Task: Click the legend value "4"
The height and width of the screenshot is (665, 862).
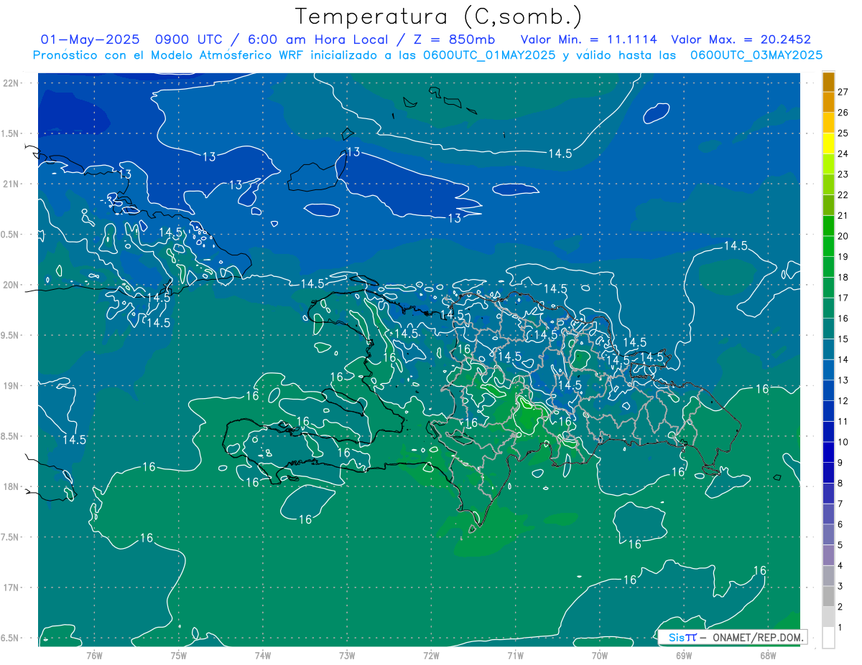Action: pyautogui.click(x=840, y=565)
